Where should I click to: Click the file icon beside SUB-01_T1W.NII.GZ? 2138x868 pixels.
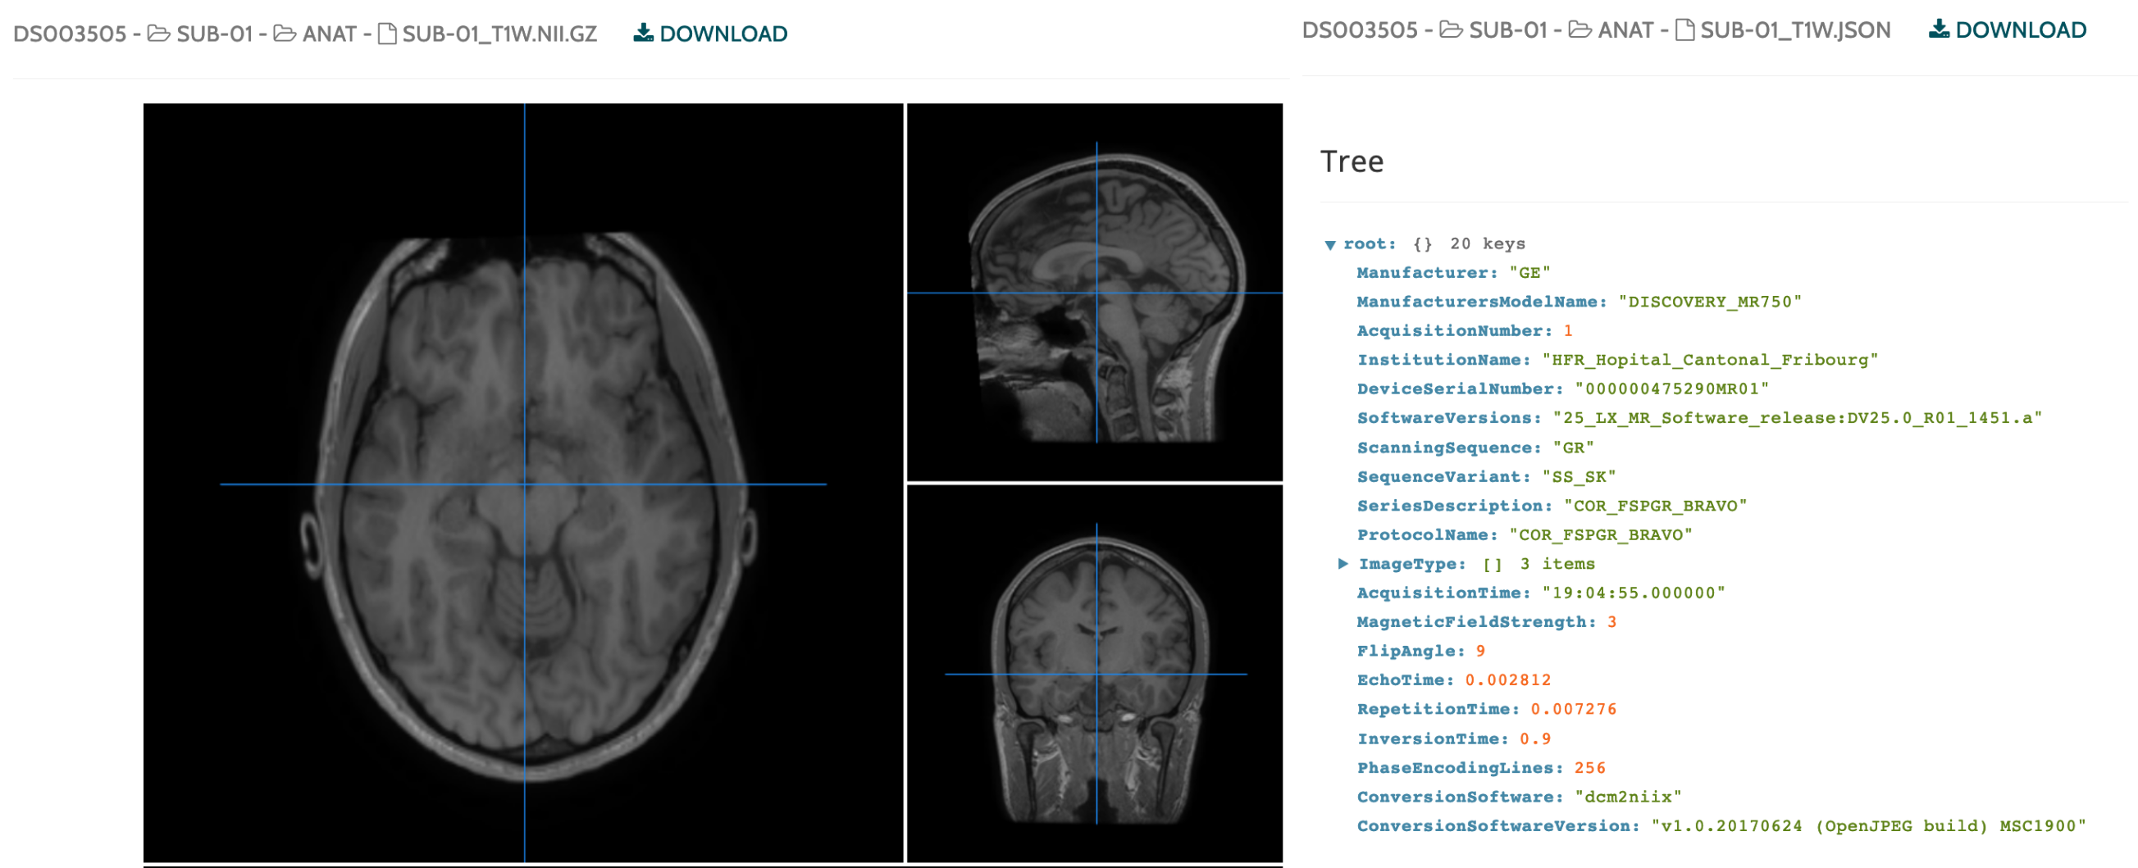click(x=387, y=33)
